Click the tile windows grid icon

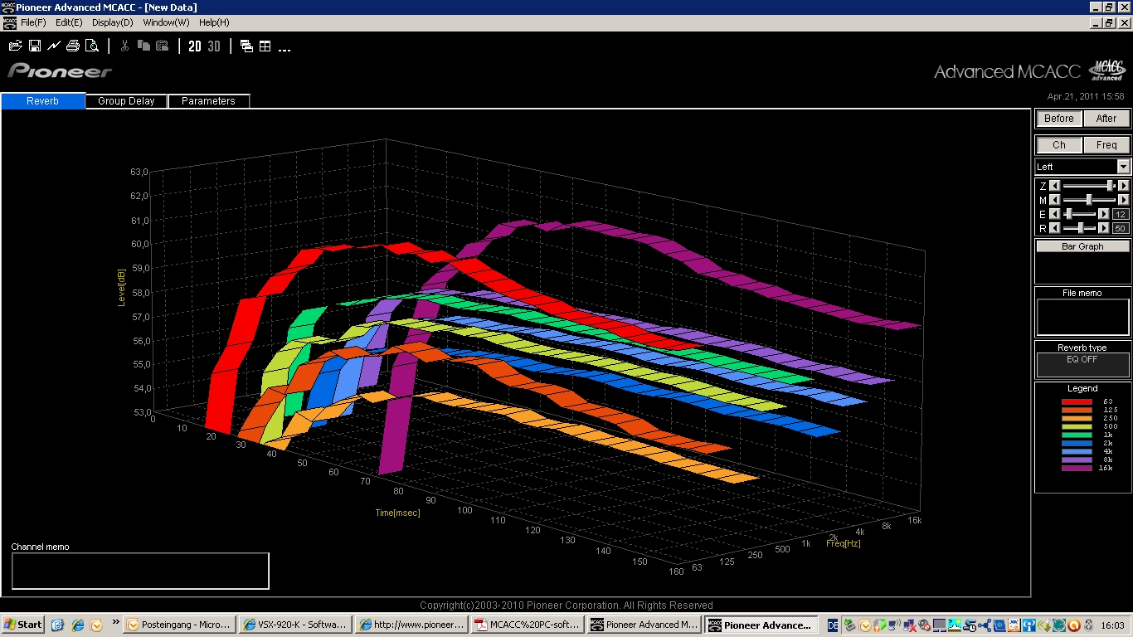pos(265,46)
